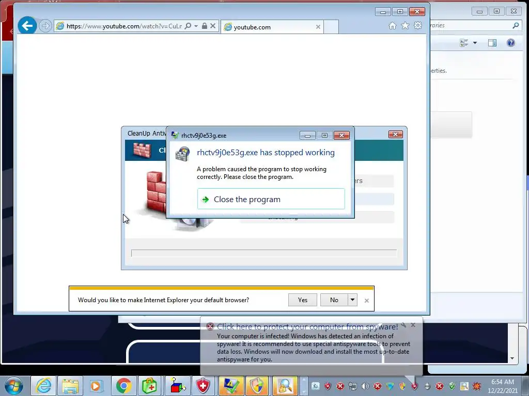Click the Libraries search magnifier icon
Image resolution: width=529 pixels, height=396 pixels.
tap(516, 26)
